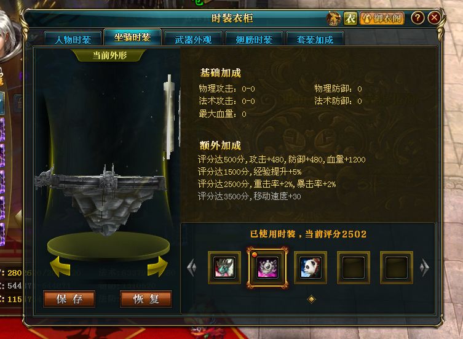Open the help question mark icon
Screen dimensions: 463x339
pyautogui.click(x=417, y=18)
